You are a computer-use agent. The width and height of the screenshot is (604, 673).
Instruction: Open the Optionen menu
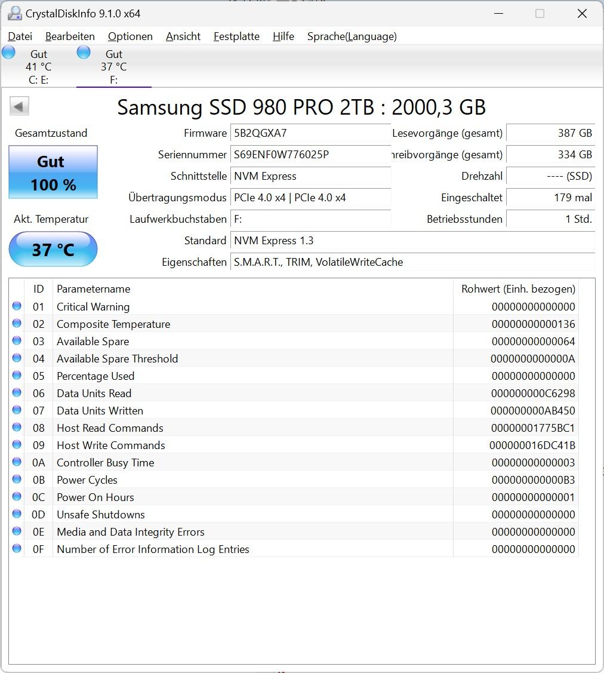pos(130,36)
